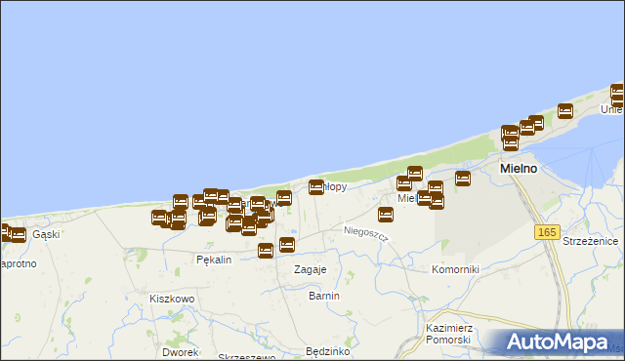
Task: Click road number 165 shield
Action: 547,232
